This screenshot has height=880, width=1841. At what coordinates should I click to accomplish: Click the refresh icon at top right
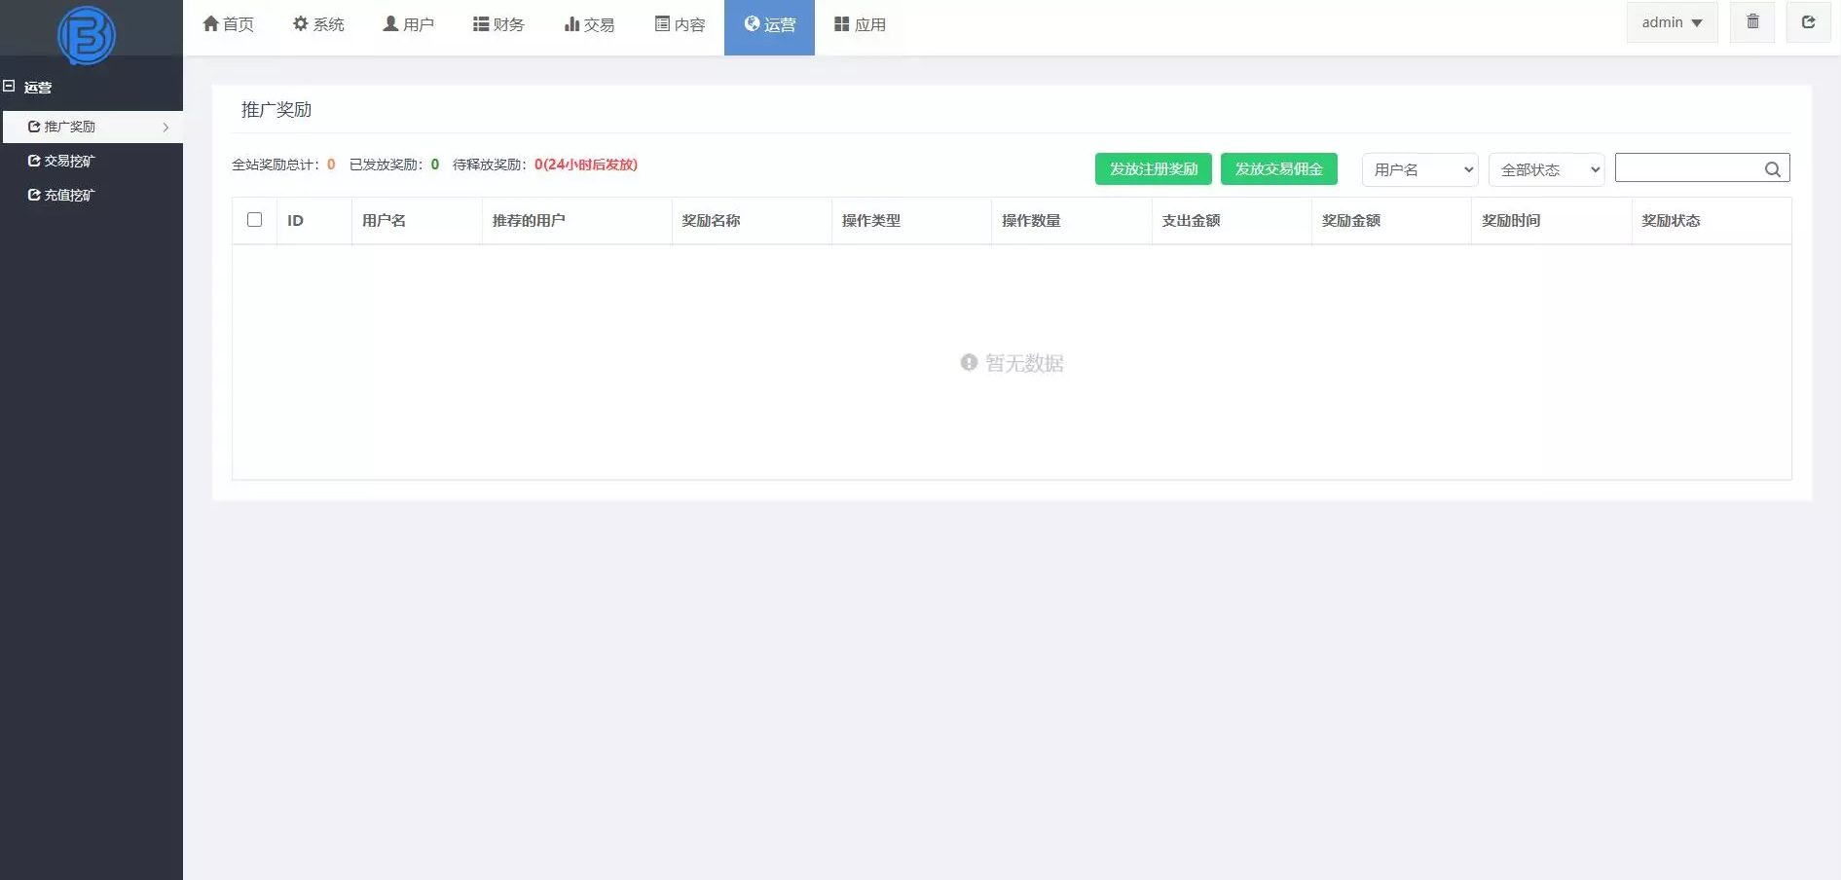pyautogui.click(x=1809, y=22)
